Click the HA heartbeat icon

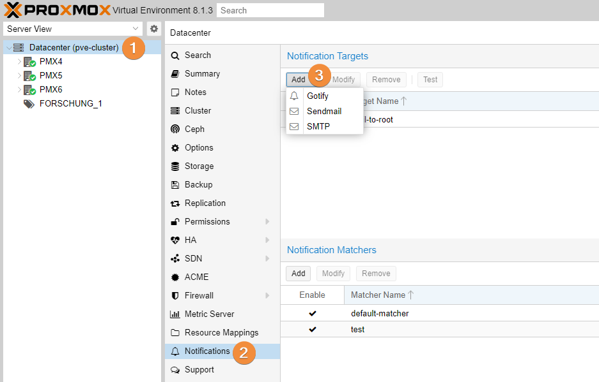175,240
